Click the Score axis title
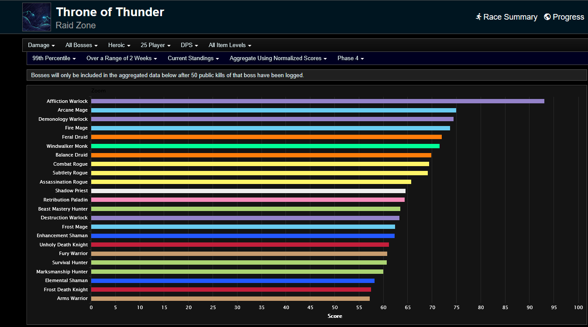Screen dimensions: 588x327 click(x=335, y=316)
